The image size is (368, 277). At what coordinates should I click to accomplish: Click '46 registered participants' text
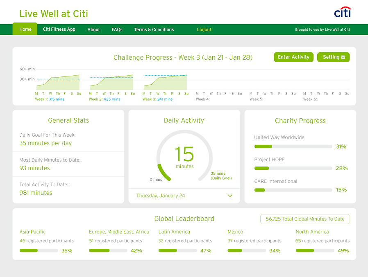(46, 241)
